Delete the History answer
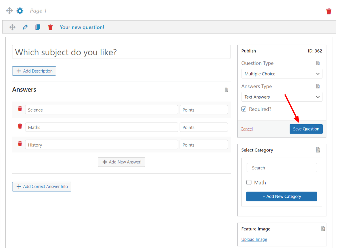This screenshot has height=248, width=338. (x=20, y=143)
